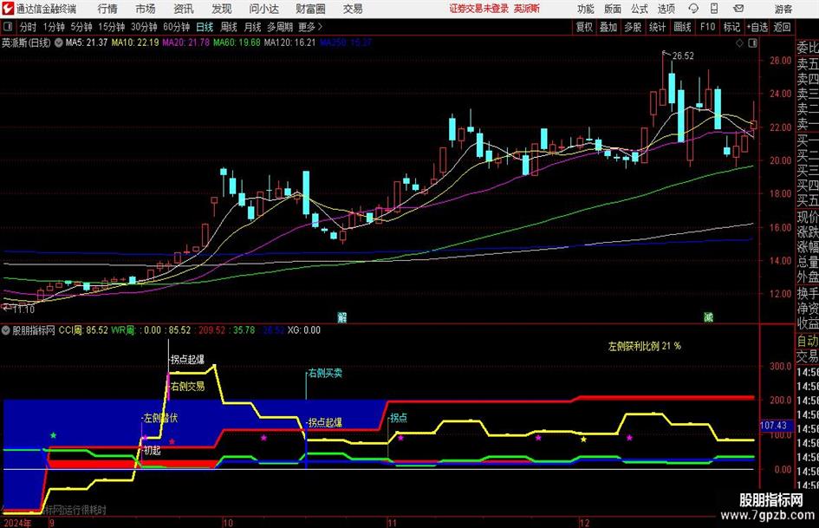The height and width of the screenshot is (528, 819).
Task: Click the diamond icon above the price axis
Action: pos(739,43)
